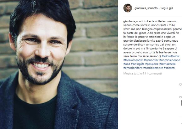Open the username link starting the caption
Screen dimensions: 182x129
(135, 21)
